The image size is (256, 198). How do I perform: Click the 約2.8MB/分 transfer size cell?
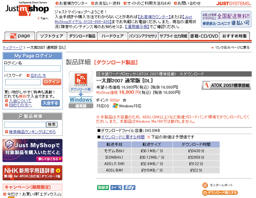click(152, 164)
